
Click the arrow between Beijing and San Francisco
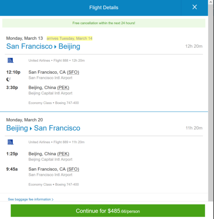pos(31,128)
